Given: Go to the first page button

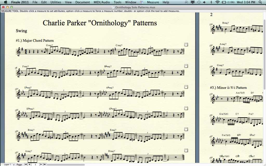Looking at the screenshot, I should [26, 164].
